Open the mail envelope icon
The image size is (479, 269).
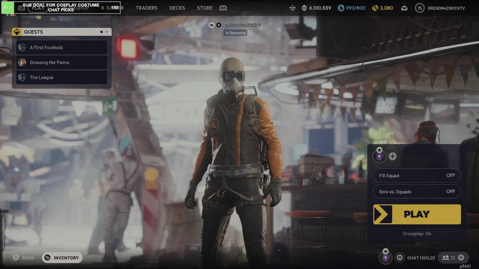(x=405, y=8)
